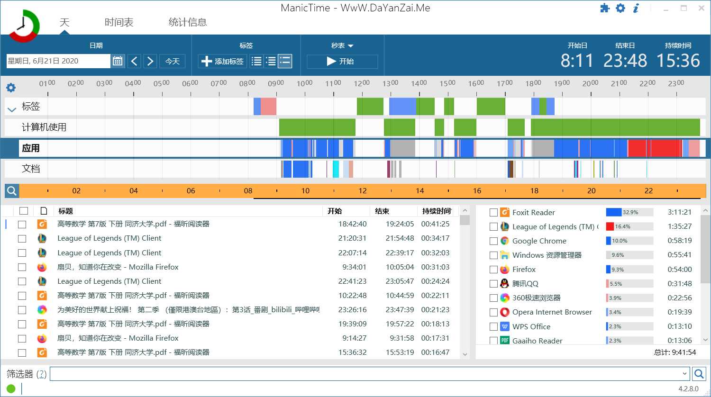The image size is (711, 397).
Task: Click the activity list scrollbar down arrow
Action: pos(465,354)
